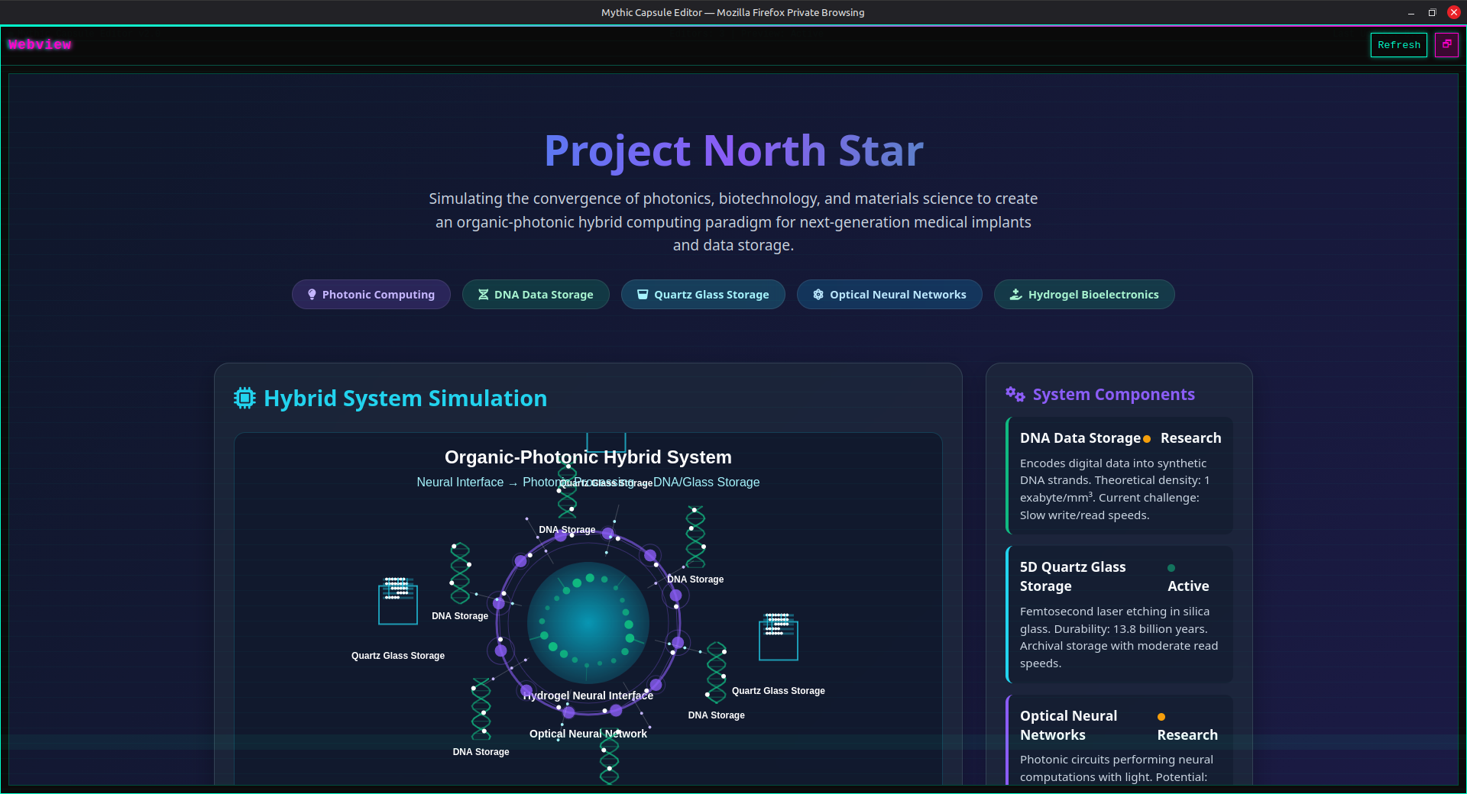1467x794 pixels.
Task: Click the Refresh button
Action: click(x=1398, y=45)
